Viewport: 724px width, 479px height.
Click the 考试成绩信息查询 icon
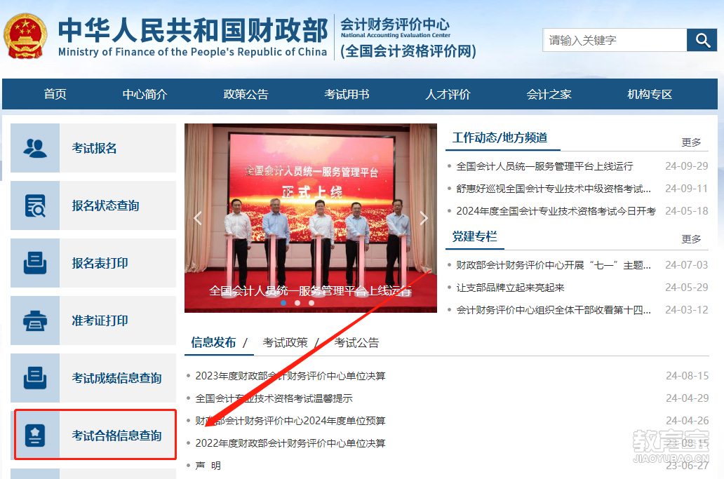click(35, 378)
